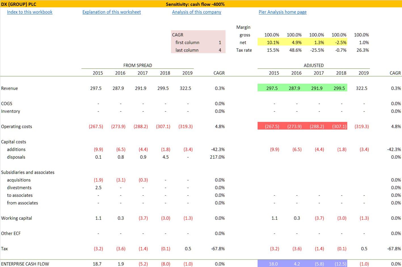Select Tax rate cell -25.5%

point(317,50)
